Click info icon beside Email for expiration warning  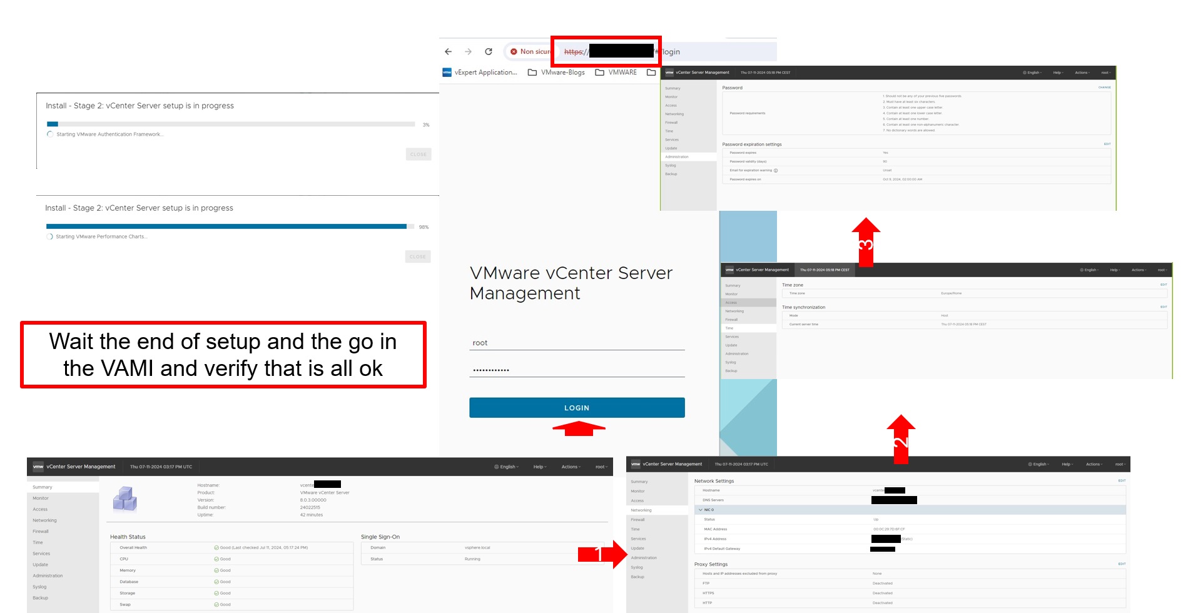(776, 170)
